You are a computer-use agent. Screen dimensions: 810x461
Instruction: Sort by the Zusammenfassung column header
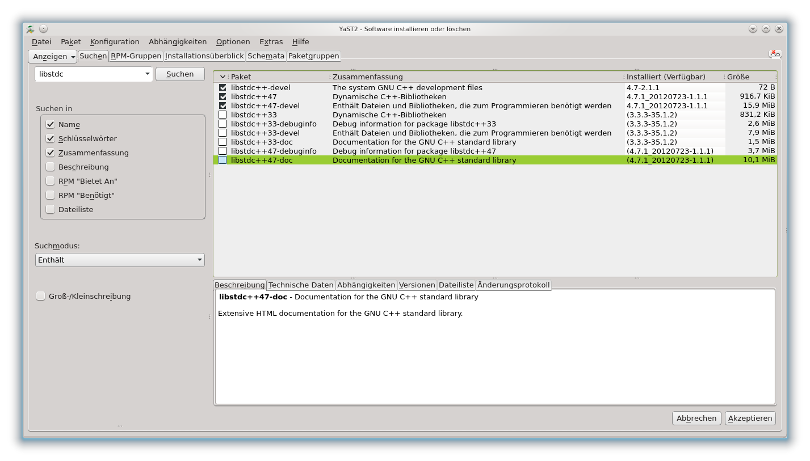tap(477, 77)
